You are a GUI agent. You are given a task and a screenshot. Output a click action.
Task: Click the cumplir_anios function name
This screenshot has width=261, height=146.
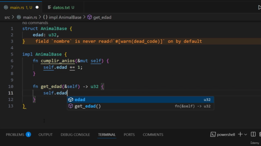click(58, 61)
